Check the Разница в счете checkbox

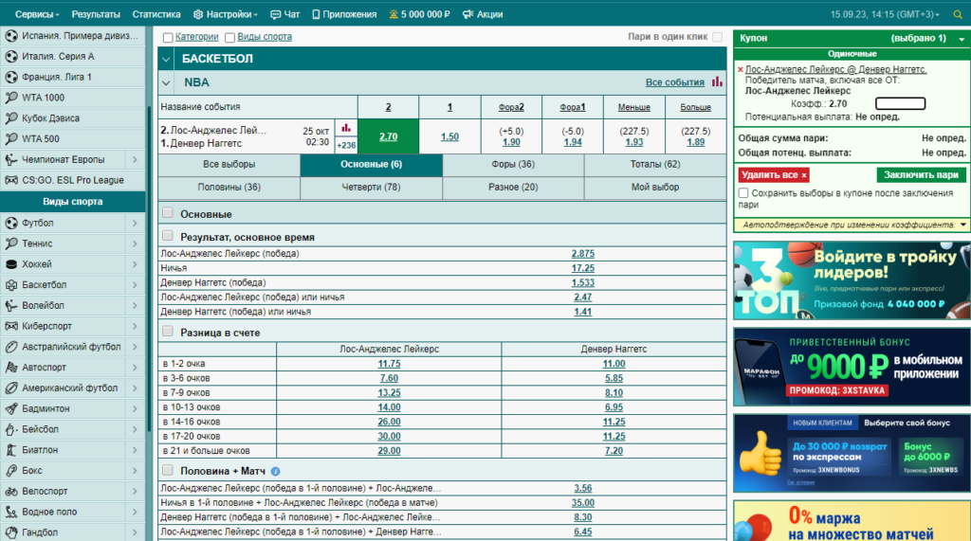[167, 332]
